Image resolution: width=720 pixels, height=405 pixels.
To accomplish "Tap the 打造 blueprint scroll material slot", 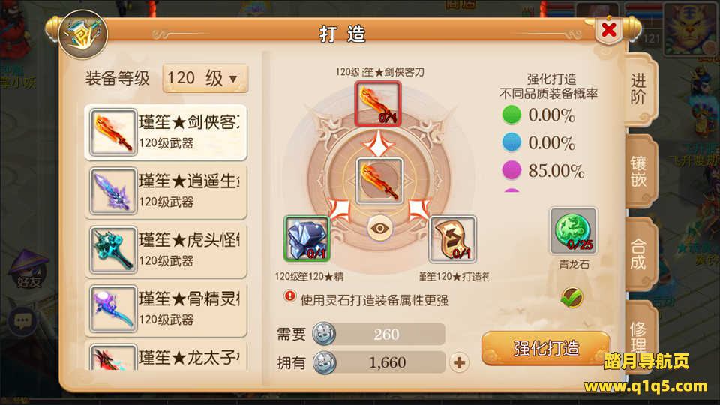I will click(x=453, y=238).
